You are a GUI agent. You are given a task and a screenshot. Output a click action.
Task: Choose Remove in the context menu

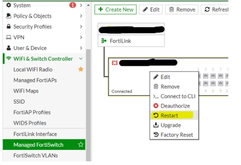pos(174,86)
